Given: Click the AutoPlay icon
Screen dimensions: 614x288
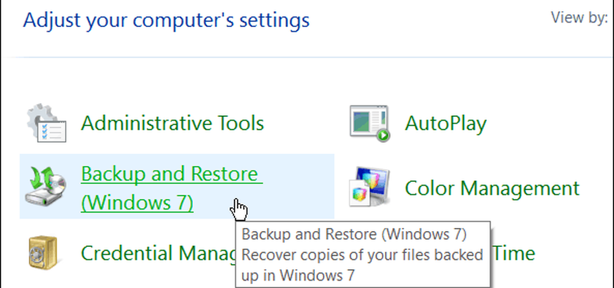Looking at the screenshot, I should coord(369,123).
